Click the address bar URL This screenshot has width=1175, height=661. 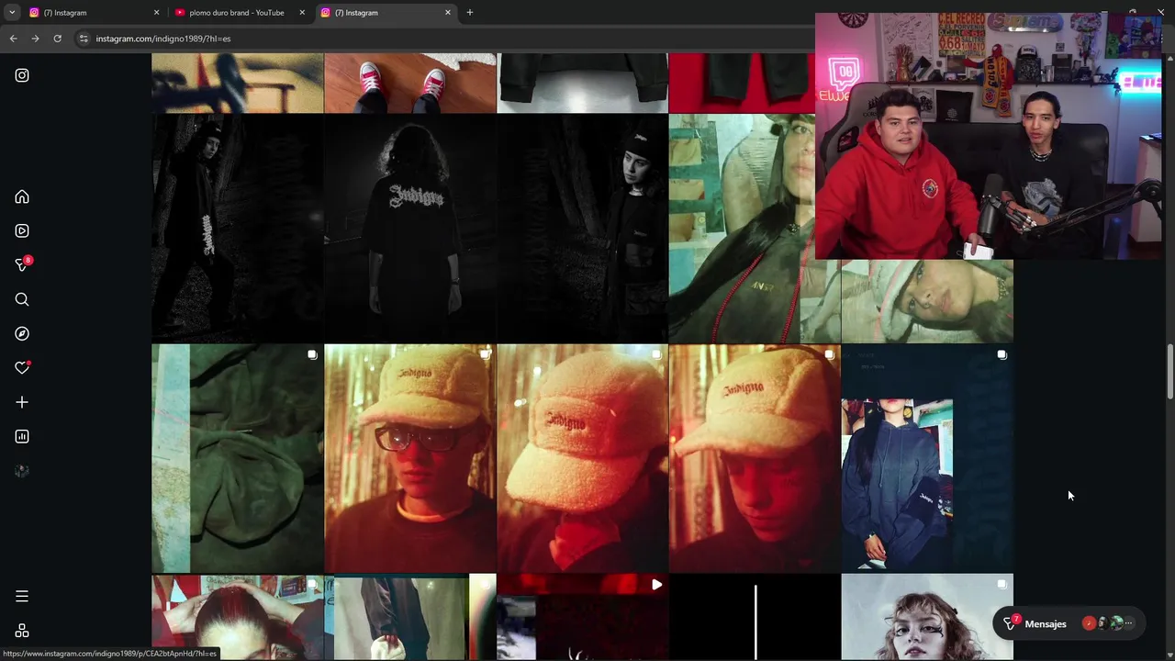pyautogui.click(x=163, y=39)
